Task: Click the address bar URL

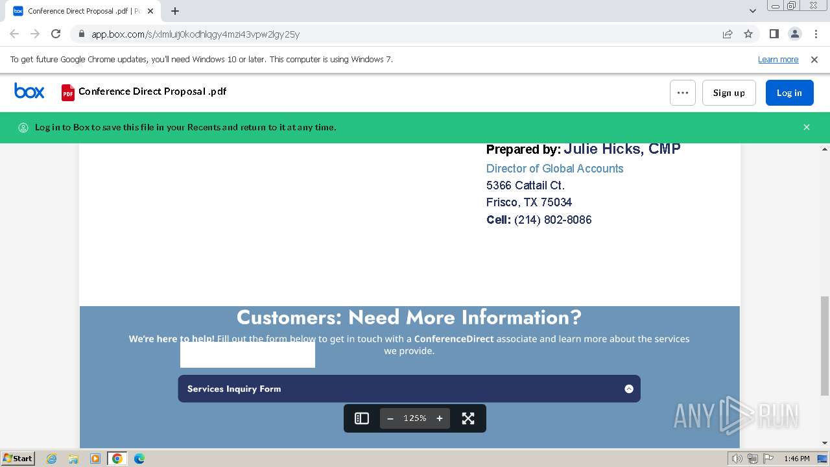Action: point(195,34)
